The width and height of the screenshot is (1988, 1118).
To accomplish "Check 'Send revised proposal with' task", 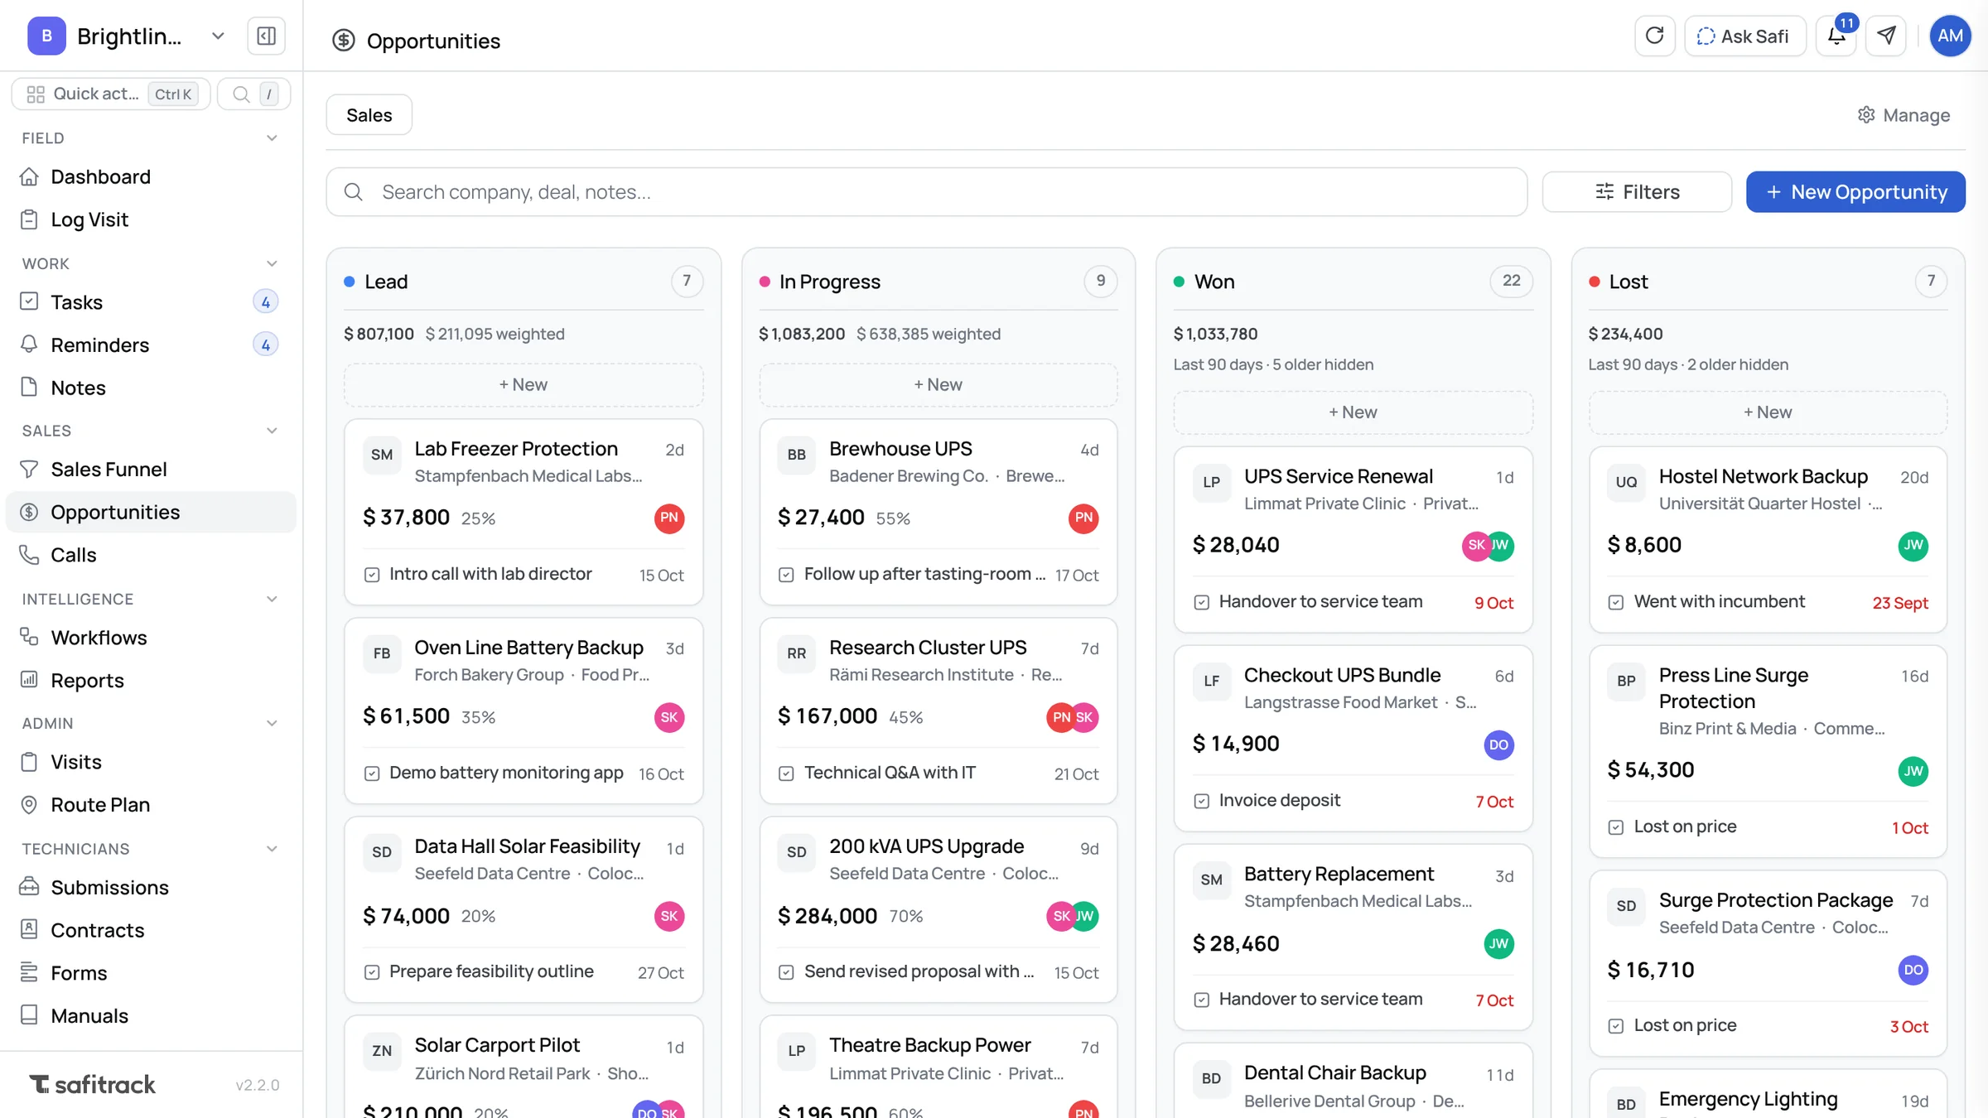I will [786, 972].
